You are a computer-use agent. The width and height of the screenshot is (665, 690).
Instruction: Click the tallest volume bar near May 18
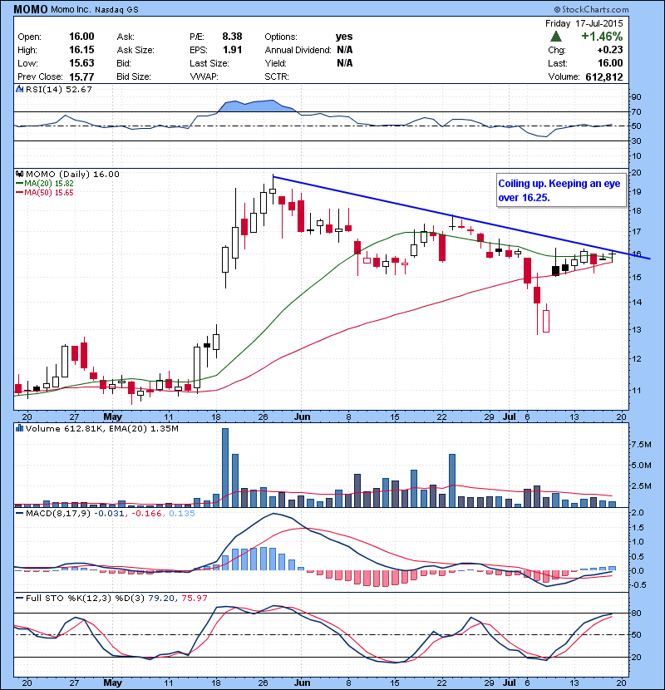(225, 468)
